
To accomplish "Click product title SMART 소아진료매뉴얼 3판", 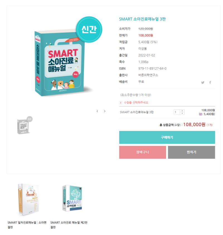I will coord(142,19).
